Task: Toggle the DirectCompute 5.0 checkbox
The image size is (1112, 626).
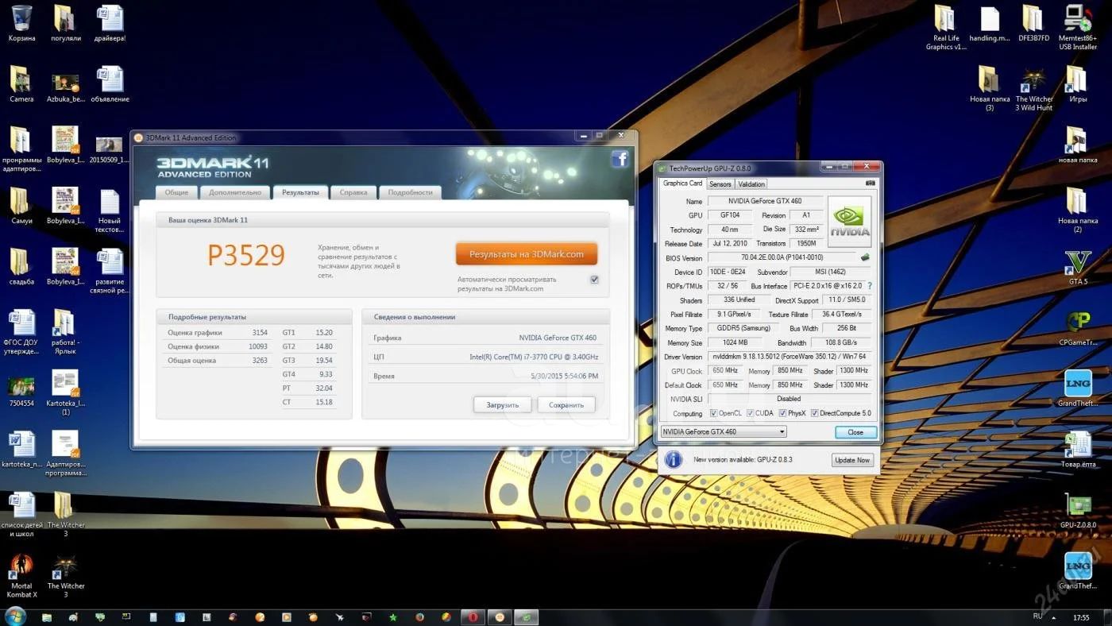Action: click(x=814, y=413)
